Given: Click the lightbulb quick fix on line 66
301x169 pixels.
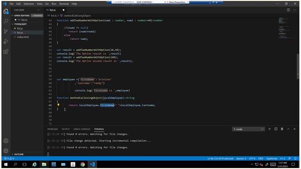Looking at the screenshot, I should click(x=58, y=105).
